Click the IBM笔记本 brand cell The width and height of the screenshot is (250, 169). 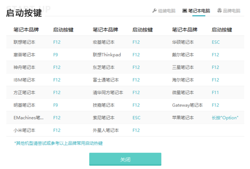coord(25,80)
